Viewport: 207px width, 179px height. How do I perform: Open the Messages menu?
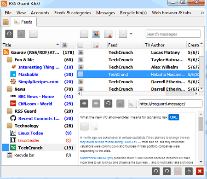(105, 13)
